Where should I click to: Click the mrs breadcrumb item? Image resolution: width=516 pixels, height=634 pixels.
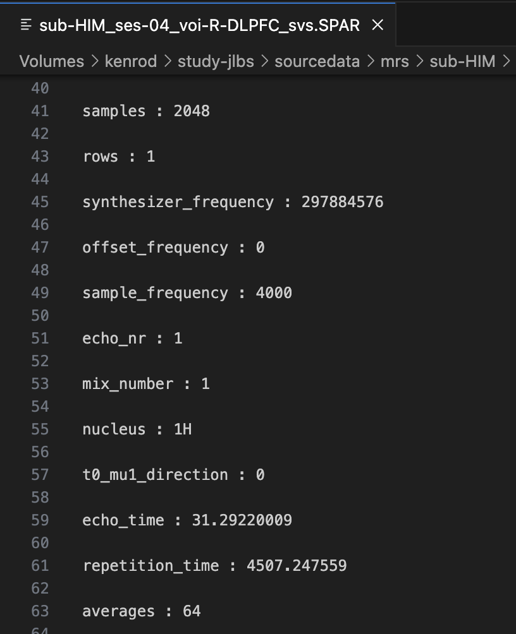(x=395, y=61)
